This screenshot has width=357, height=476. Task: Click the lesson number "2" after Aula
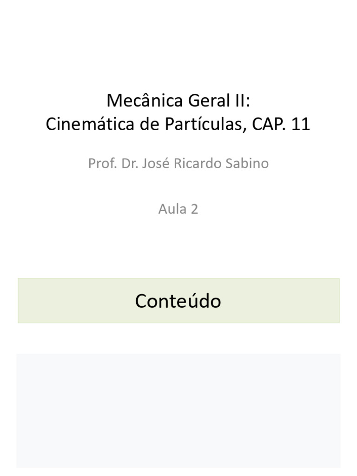[194, 209]
